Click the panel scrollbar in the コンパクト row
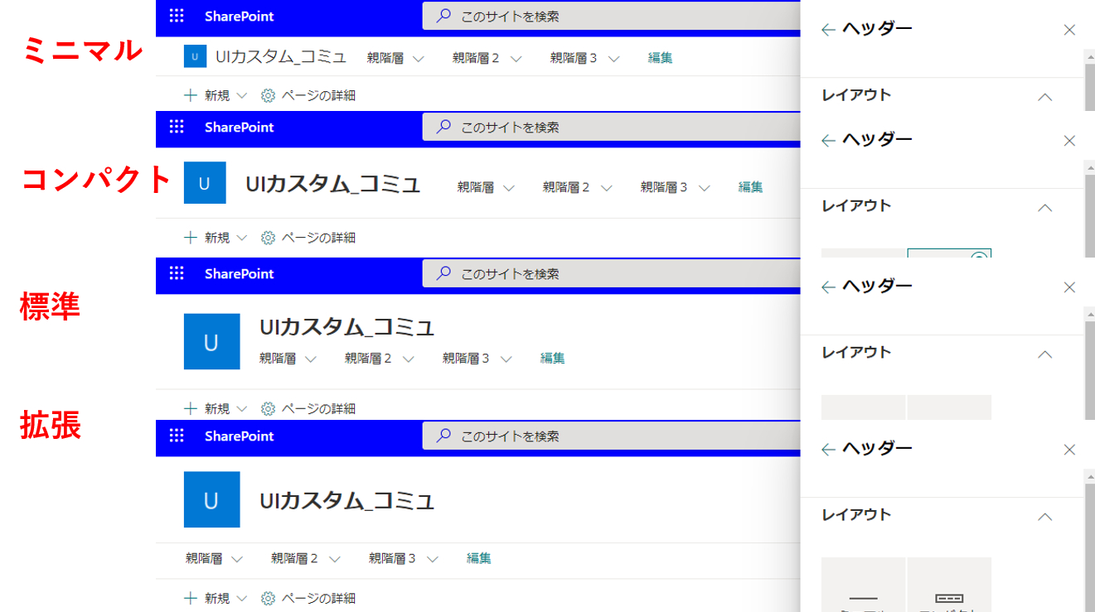This screenshot has height=612, width=1095. coord(1089,215)
